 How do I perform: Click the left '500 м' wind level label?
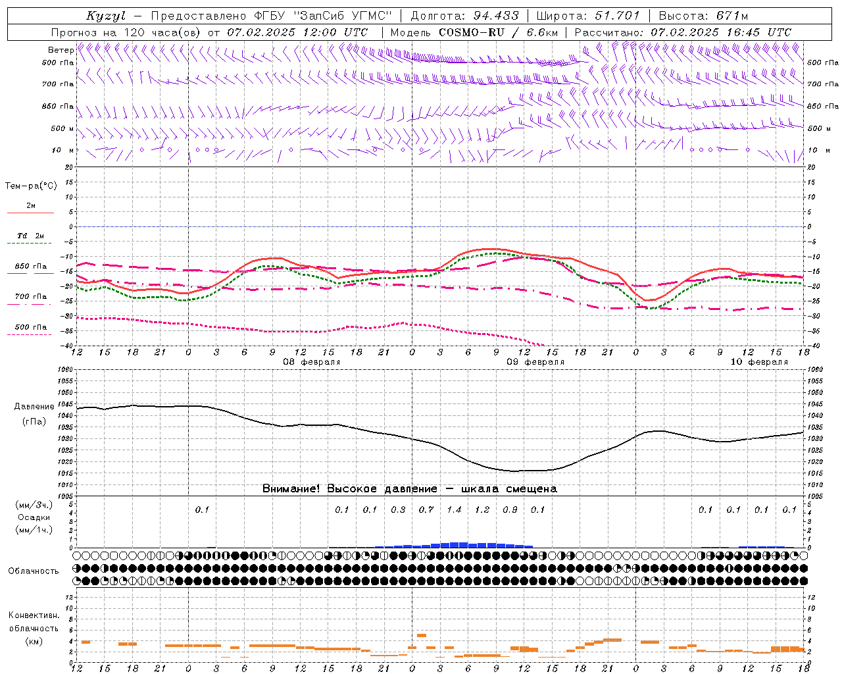[x=63, y=128]
